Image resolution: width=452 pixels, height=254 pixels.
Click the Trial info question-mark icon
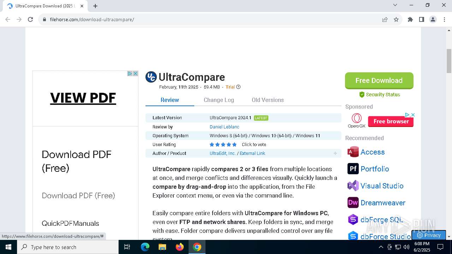pos(238,87)
